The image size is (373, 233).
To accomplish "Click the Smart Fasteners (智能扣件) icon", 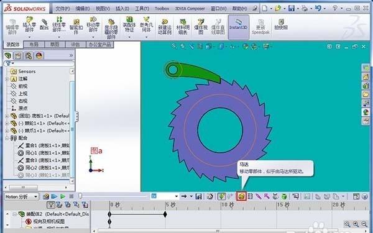I will click(x=76, y=27).
